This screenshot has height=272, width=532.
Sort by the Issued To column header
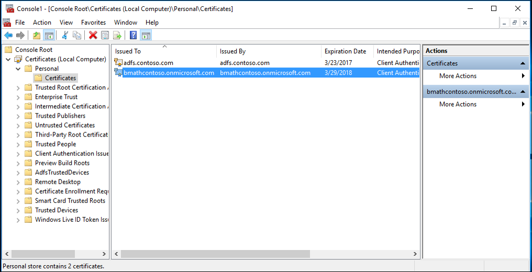[x=164, y=51]
